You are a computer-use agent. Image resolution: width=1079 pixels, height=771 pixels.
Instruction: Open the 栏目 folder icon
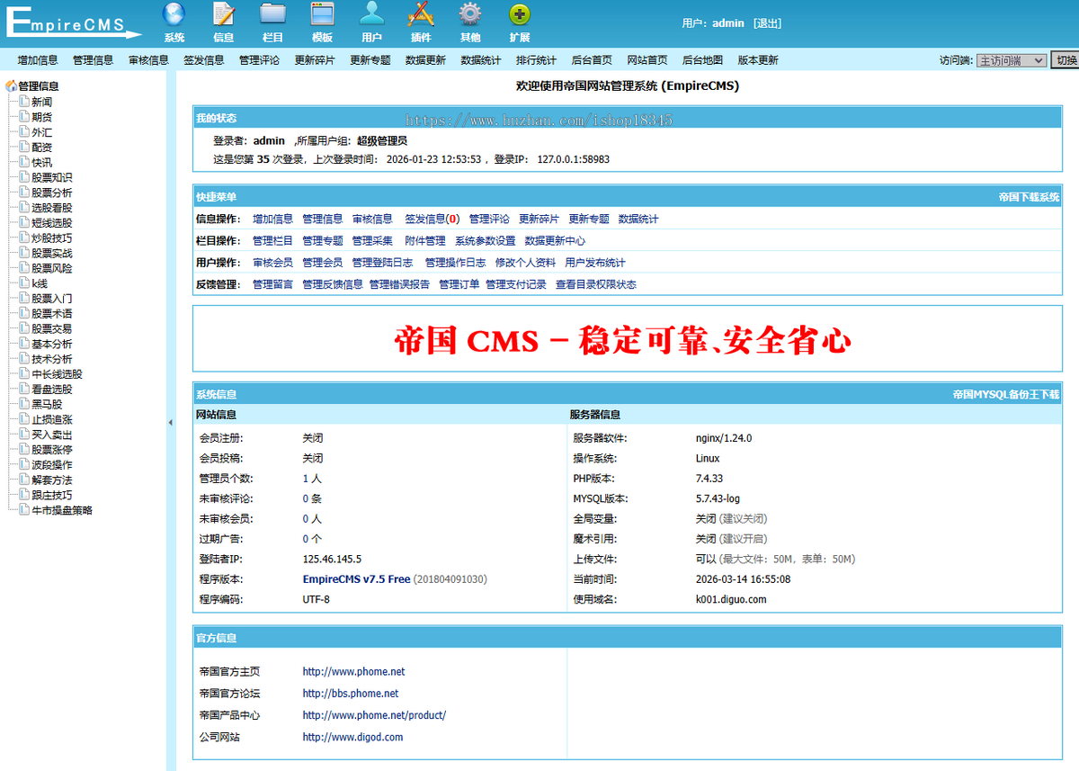[272, 14]
